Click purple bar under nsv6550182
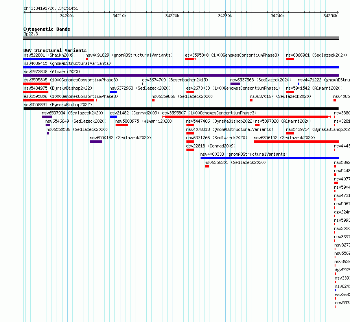Screen dimensions: 350x322 [x=96, y=142]
